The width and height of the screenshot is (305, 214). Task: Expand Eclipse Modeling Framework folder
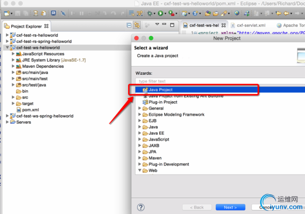140,114
